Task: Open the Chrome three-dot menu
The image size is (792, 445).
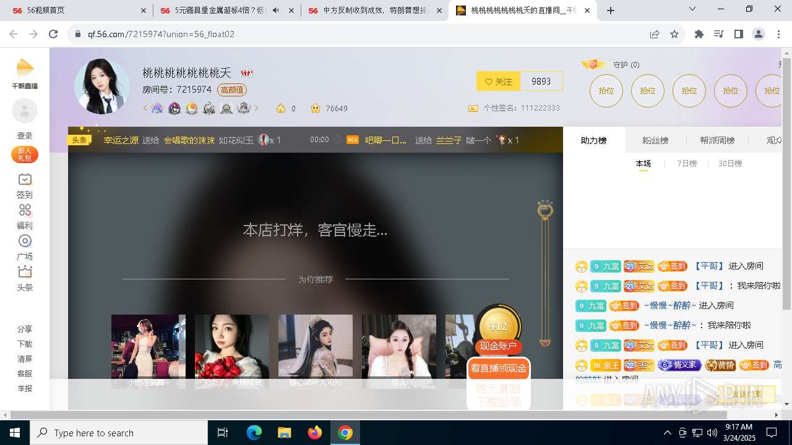Action: pos(778,35)
